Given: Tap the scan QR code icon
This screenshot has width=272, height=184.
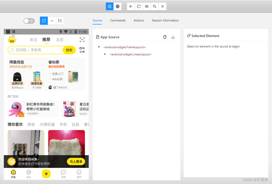Looking at the screenshot, I should pyautogui.click(x=82, y=40).
